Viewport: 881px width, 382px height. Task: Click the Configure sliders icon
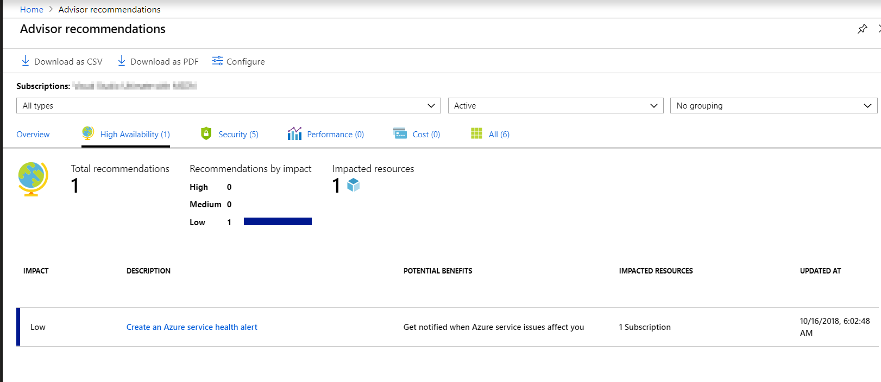tap(218, 61)
